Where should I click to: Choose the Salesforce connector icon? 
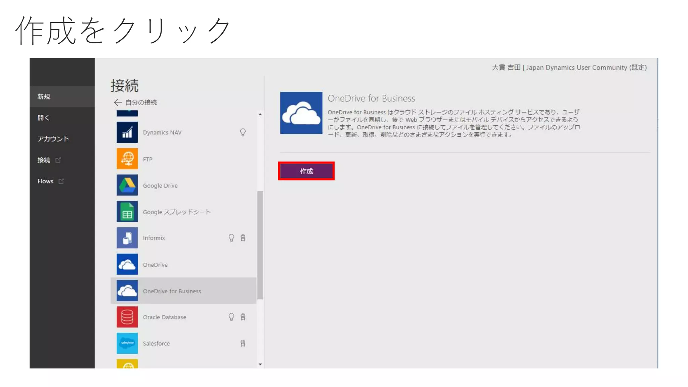coord(127,343)
